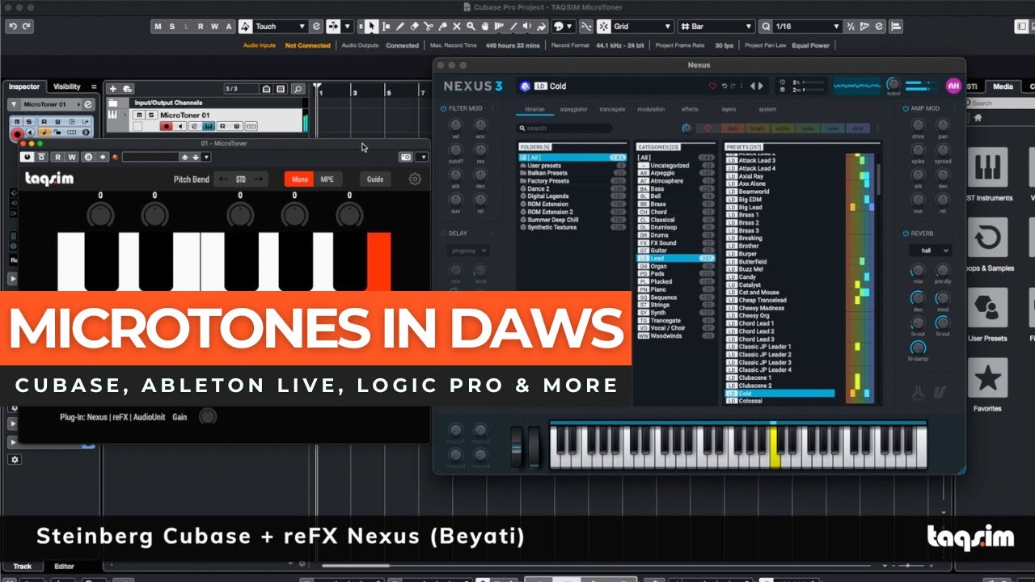The image size is (1035, 582).
Task: Toggle AMP MOD power button in Nexus
Action: tap(906, 108)
